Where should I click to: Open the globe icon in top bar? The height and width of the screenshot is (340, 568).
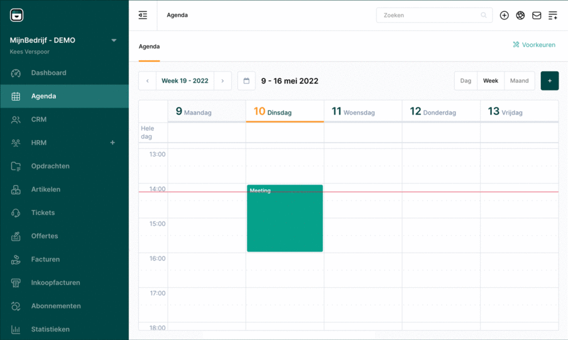520,15
